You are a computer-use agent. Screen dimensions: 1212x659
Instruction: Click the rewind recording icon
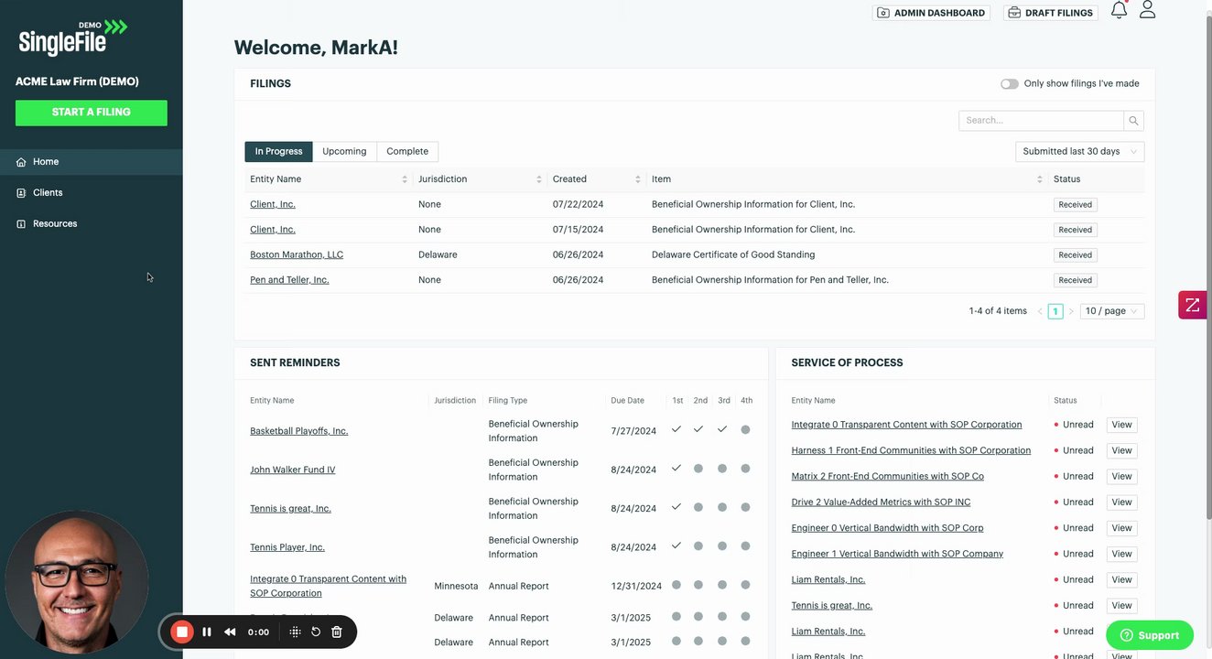point(230,632)
